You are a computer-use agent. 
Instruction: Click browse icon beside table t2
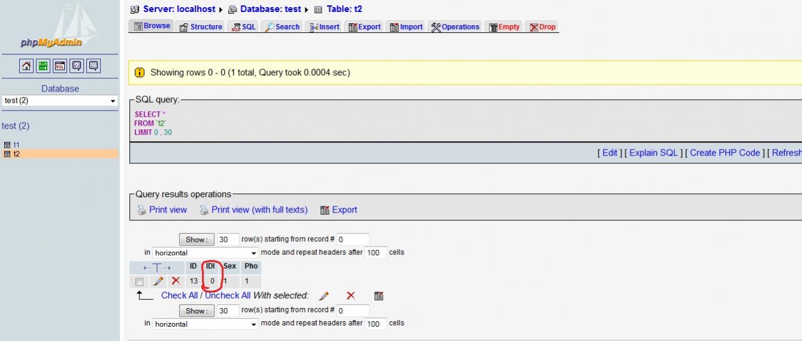(x=7, y=154)
